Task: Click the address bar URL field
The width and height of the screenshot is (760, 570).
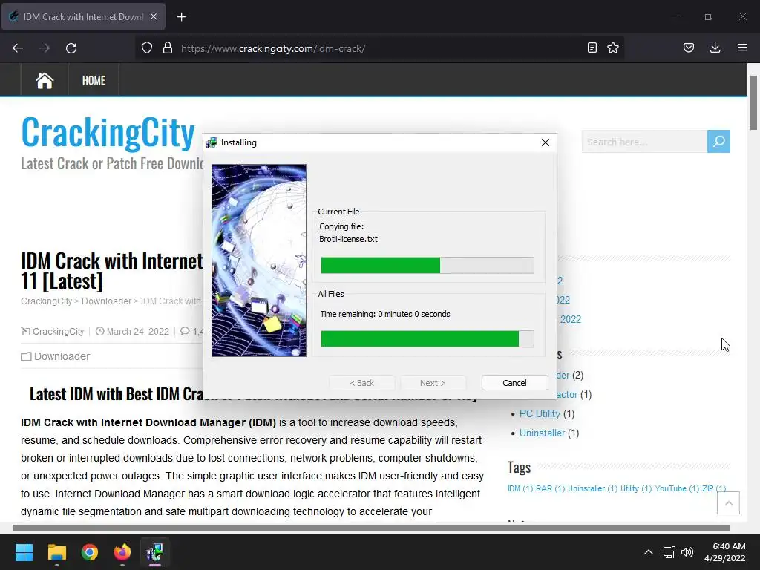Action: pos(378,48)
